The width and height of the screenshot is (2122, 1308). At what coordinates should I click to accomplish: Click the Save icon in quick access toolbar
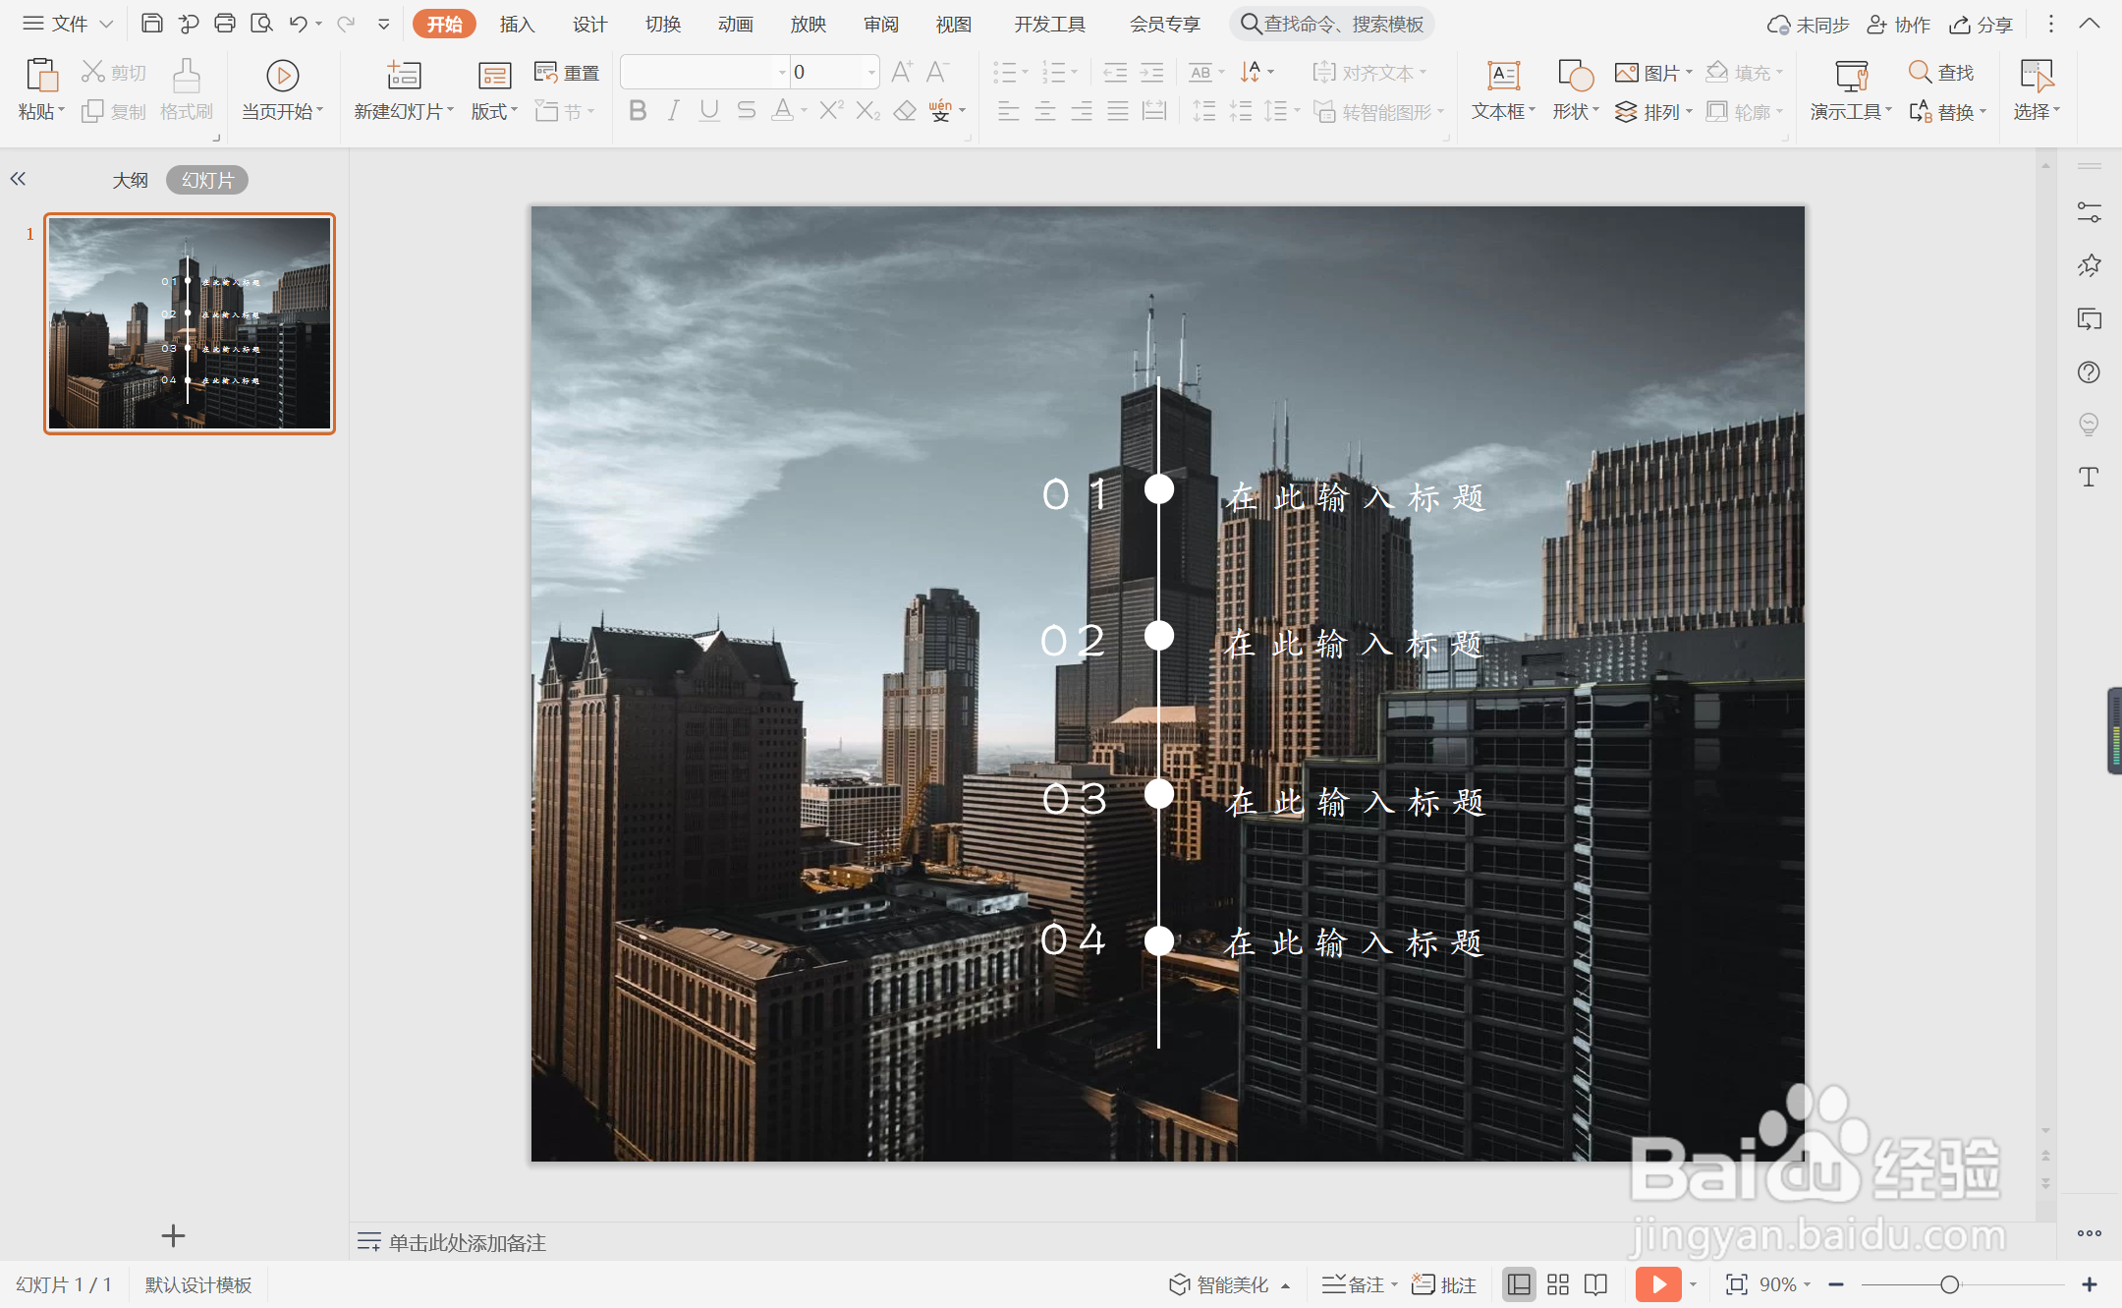pyautogui.click(x=151, y=24)
